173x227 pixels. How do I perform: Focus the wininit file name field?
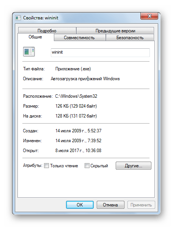[x=100, y=52]
